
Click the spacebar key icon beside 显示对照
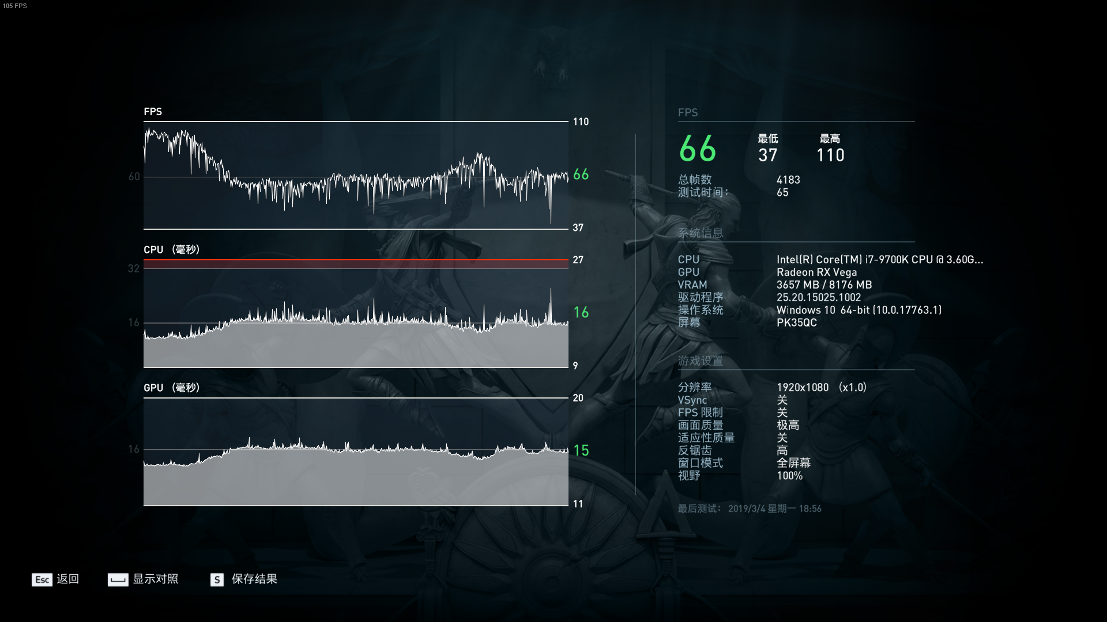pos(118,580)
